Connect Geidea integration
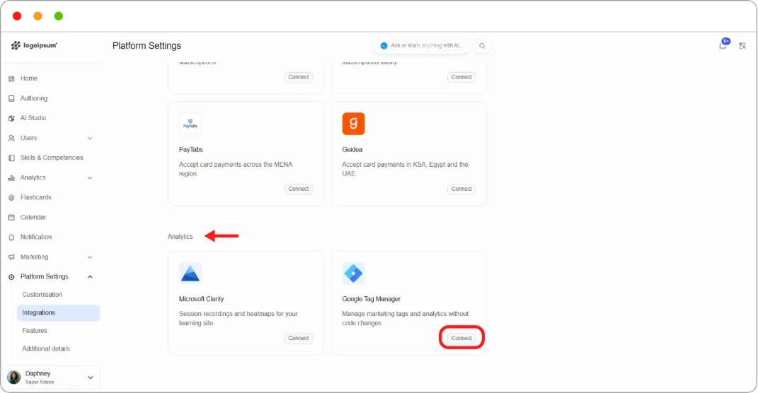 (461, 189)
